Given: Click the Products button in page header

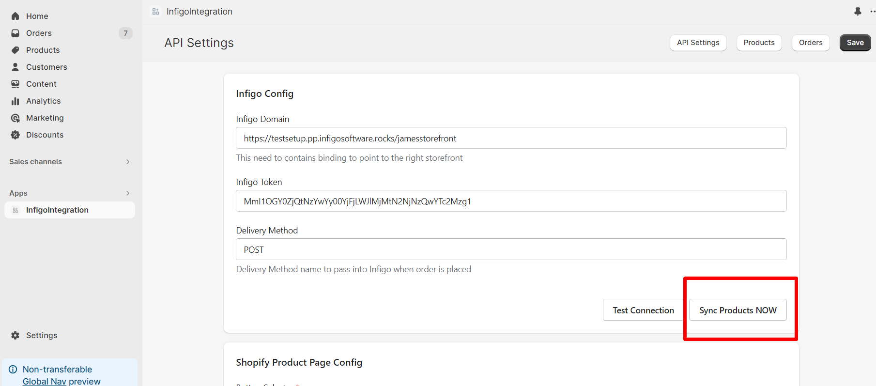Looking at the screenshot, I should pyautogui.click(x=759, y=43).
